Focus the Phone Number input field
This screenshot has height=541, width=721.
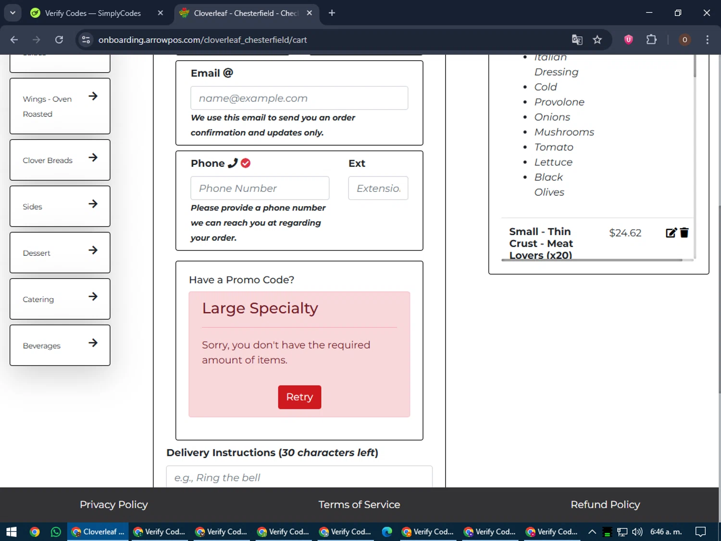260,188
